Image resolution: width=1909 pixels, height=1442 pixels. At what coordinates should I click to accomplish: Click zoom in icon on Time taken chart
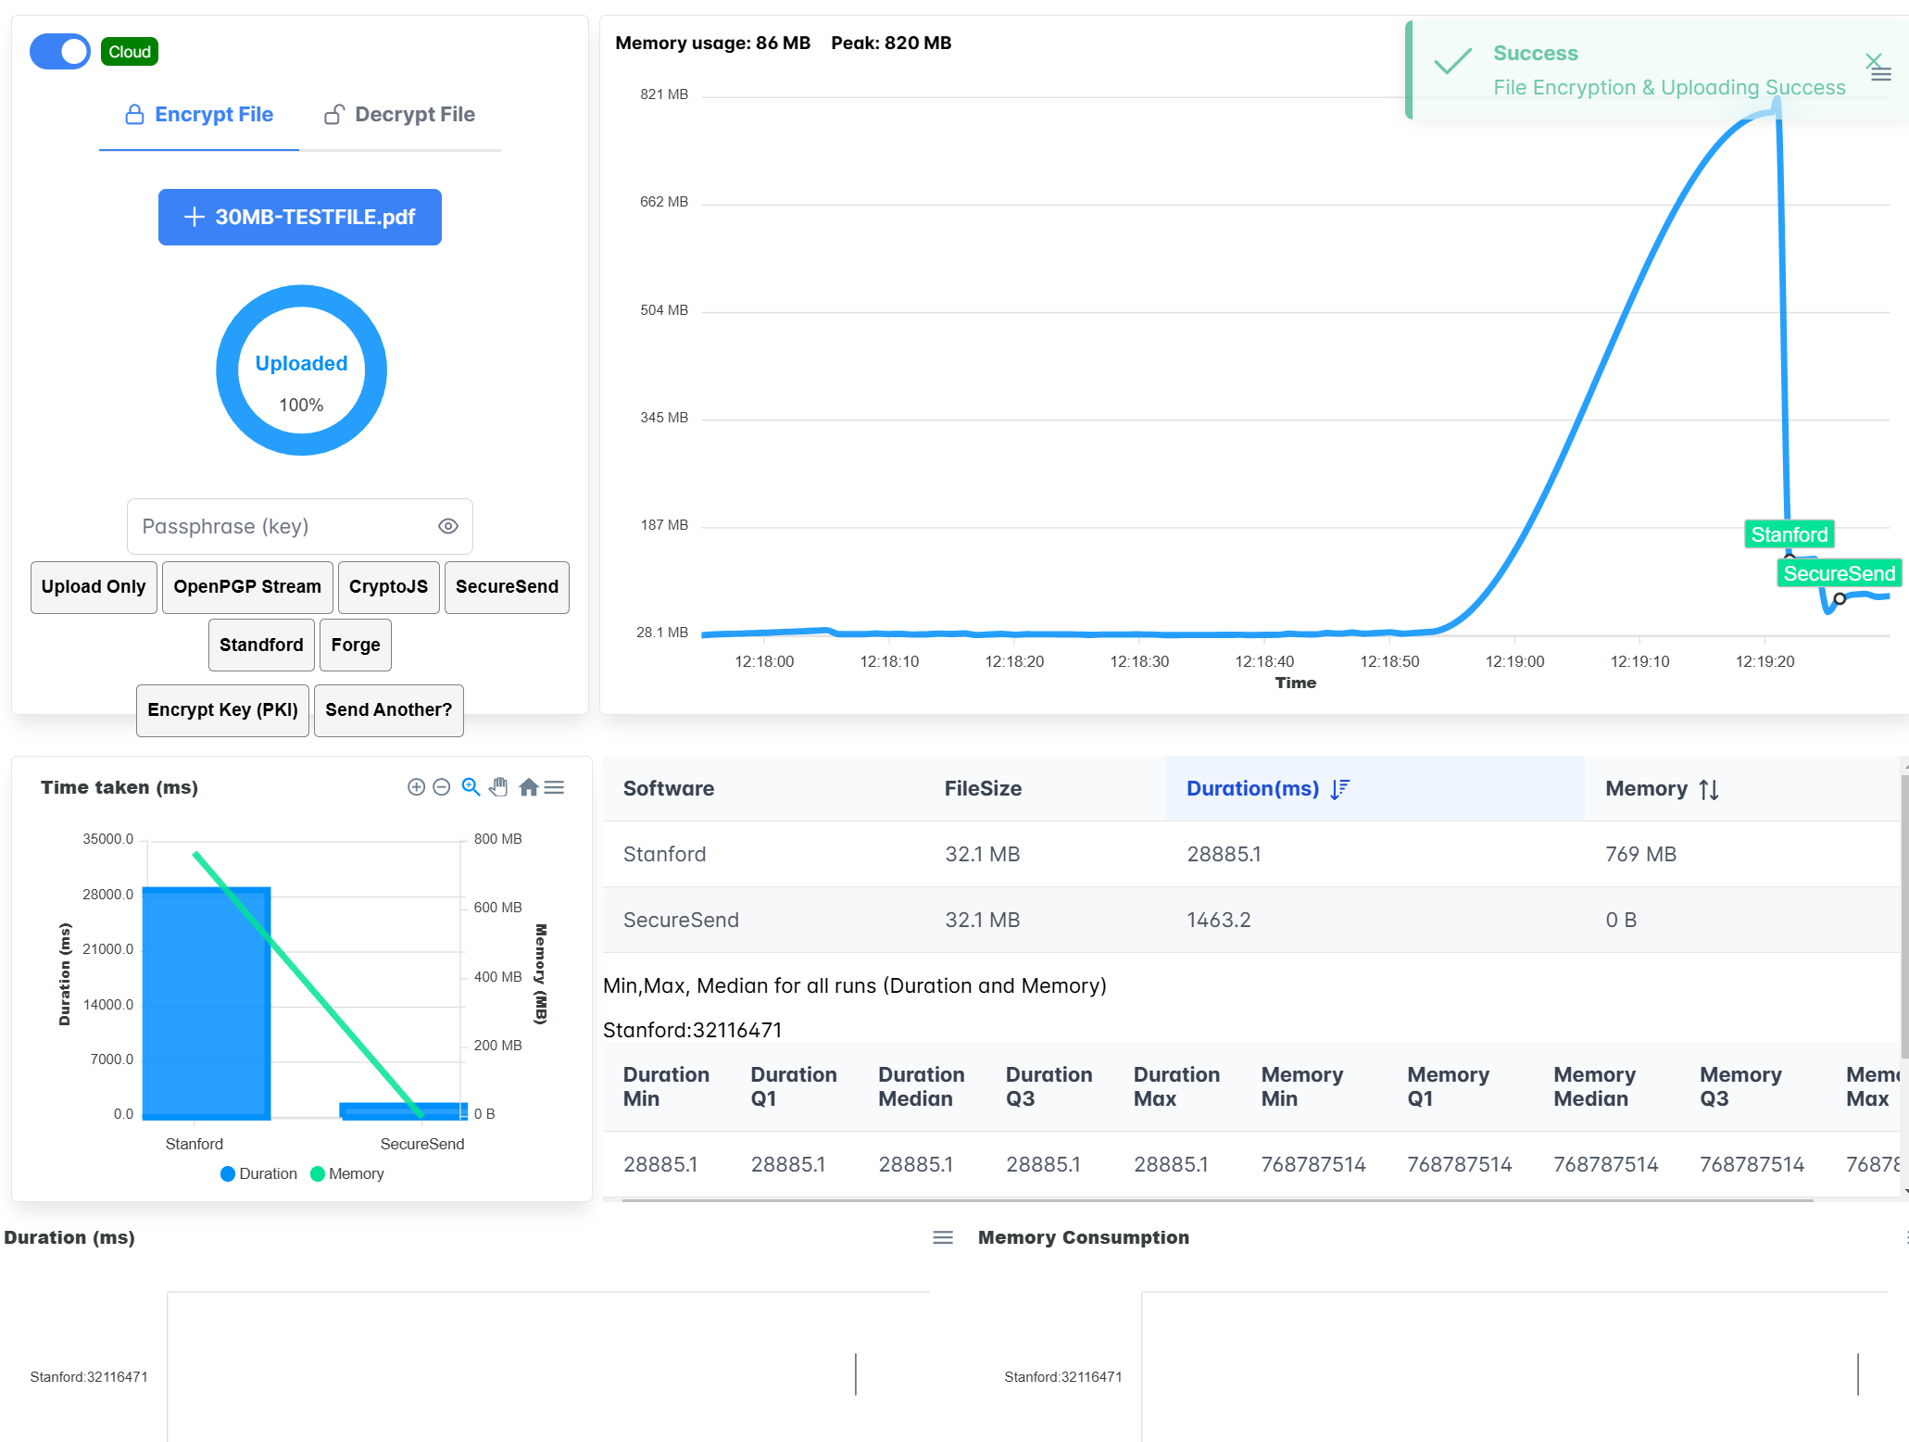click(x=416, y=787)
